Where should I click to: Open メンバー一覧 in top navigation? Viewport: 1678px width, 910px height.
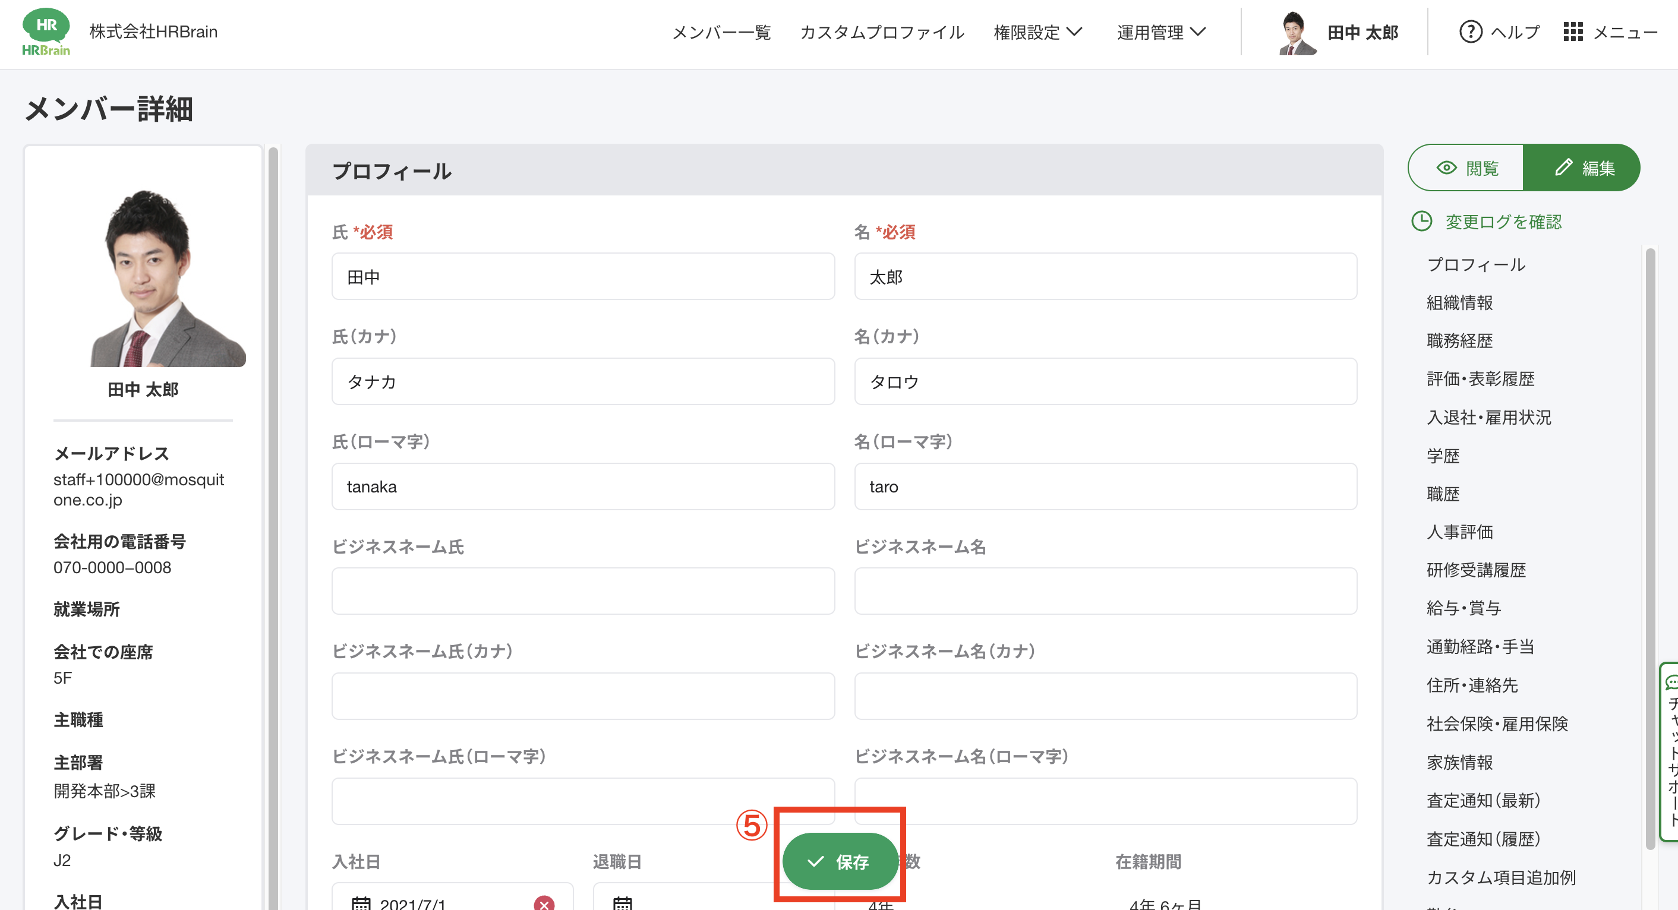pos(721,32)
